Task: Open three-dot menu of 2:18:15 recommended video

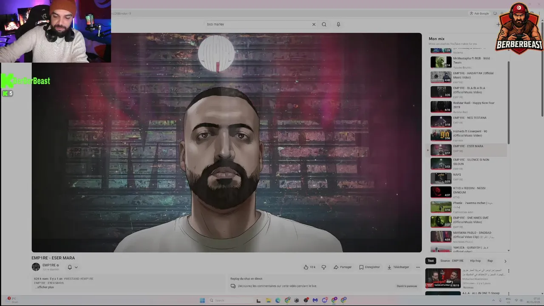Action: click(x=508, y=271)
